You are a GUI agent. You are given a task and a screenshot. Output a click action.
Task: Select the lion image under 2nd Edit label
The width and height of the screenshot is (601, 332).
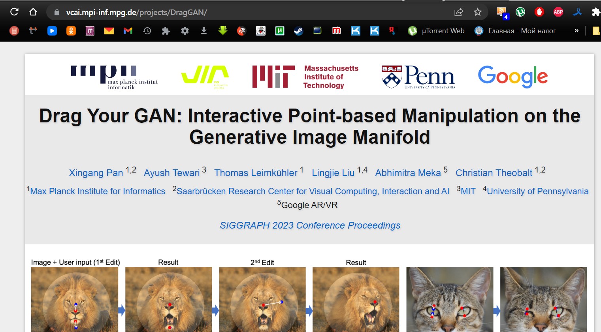tap(262, 299)
